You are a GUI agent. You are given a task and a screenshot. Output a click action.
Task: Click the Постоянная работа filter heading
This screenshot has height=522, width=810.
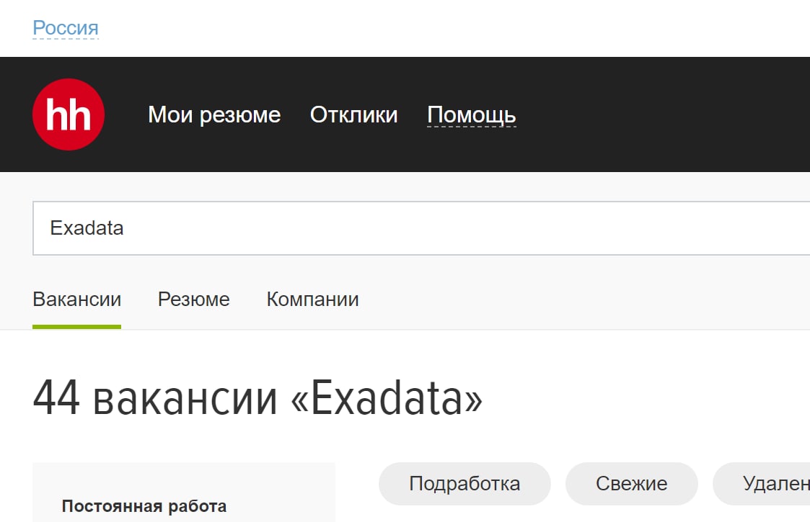(x=144, y=506)
